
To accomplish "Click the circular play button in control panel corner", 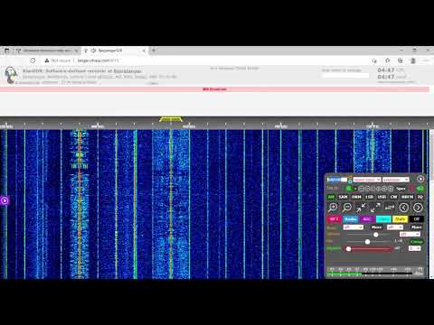I will click(x=420, y=179).
